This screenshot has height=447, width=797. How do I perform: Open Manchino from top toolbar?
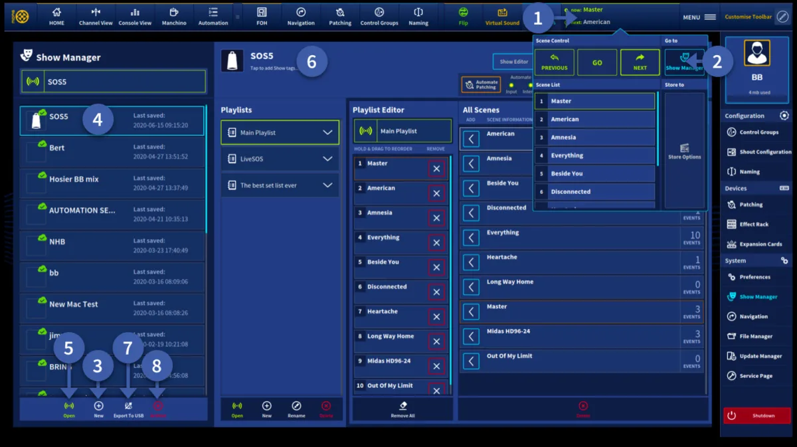pyautogui.click(x=173, y=17)
